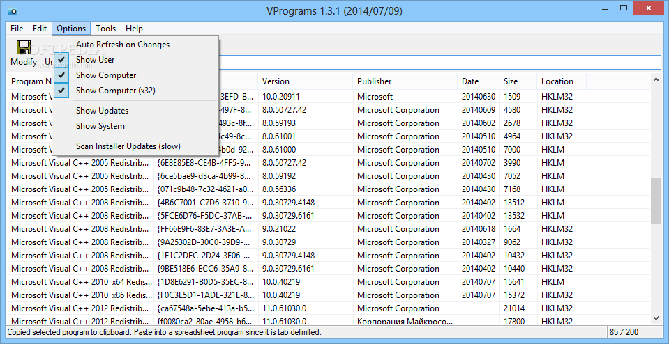Open the Help menu
669x344 pixels.
(134, 29)
